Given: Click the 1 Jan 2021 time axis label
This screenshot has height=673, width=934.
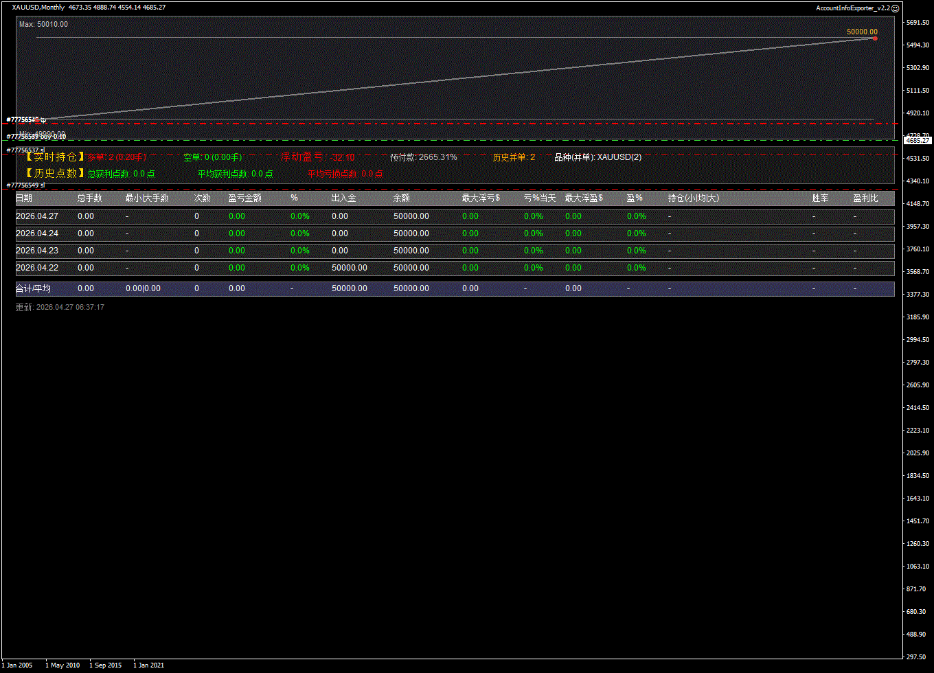Looking at the screenshot, I should [x=148, y=665].
